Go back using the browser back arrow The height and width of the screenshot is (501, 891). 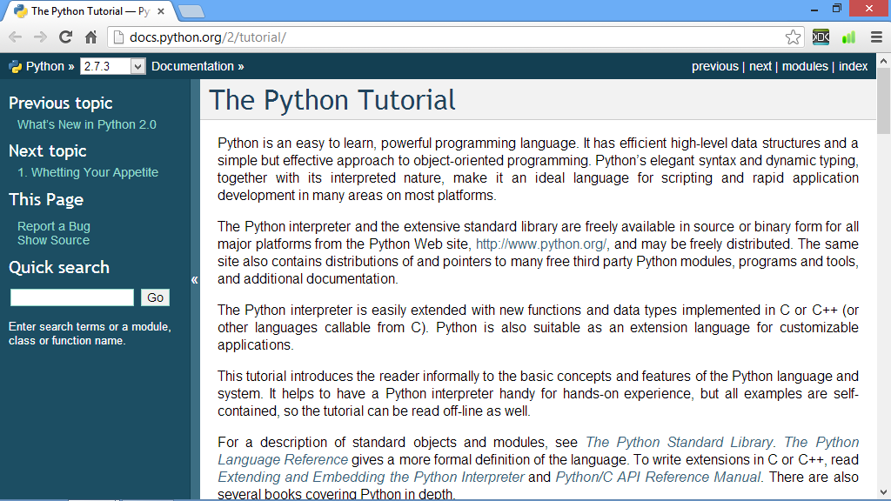[x=16, y=37]
